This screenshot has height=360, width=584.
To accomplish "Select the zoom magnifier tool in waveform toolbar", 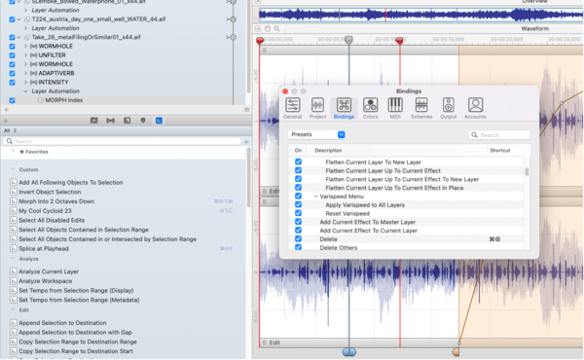I will coord(276,28).
